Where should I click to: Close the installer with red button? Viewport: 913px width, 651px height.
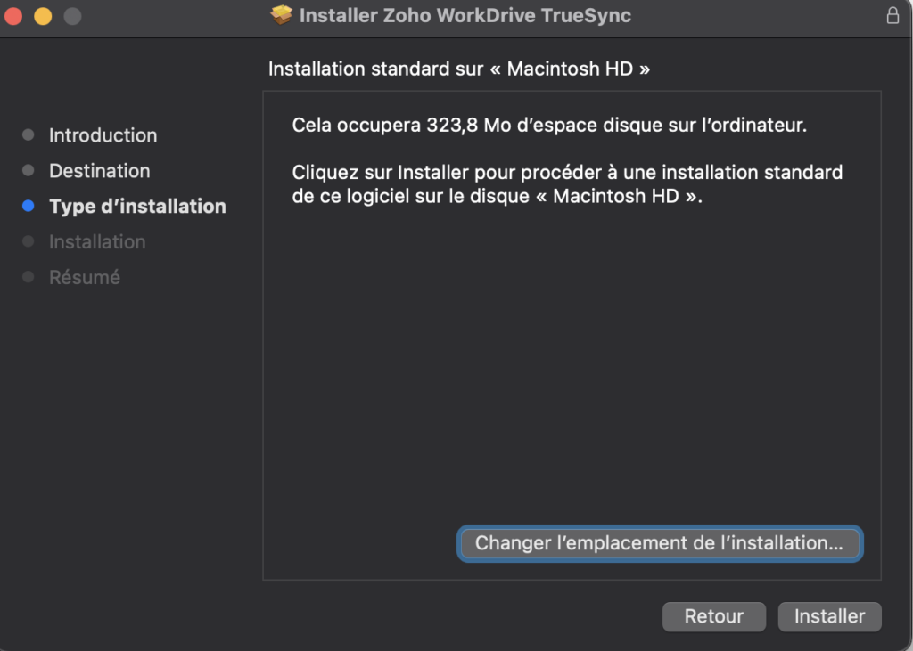(13, 16)
